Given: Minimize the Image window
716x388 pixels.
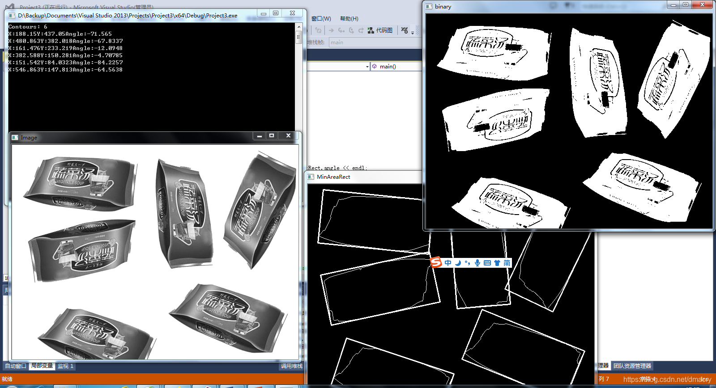Looking at the screenshot, I should coord(260,135).
